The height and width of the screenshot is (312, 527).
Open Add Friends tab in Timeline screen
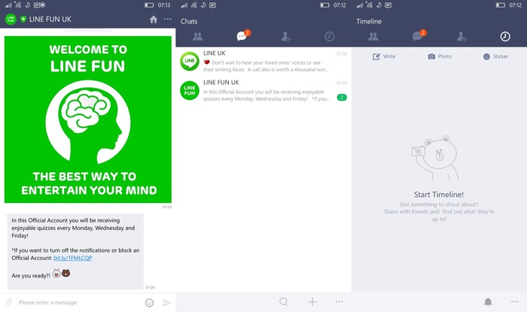462,36
